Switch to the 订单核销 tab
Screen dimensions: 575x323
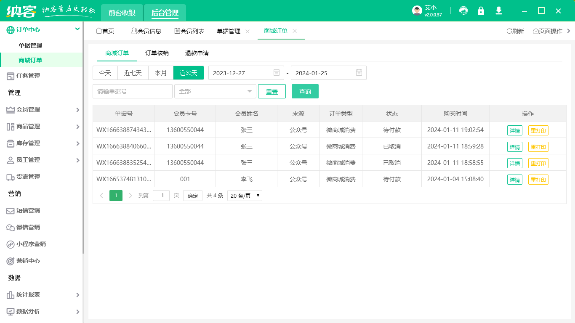[158, 53]
